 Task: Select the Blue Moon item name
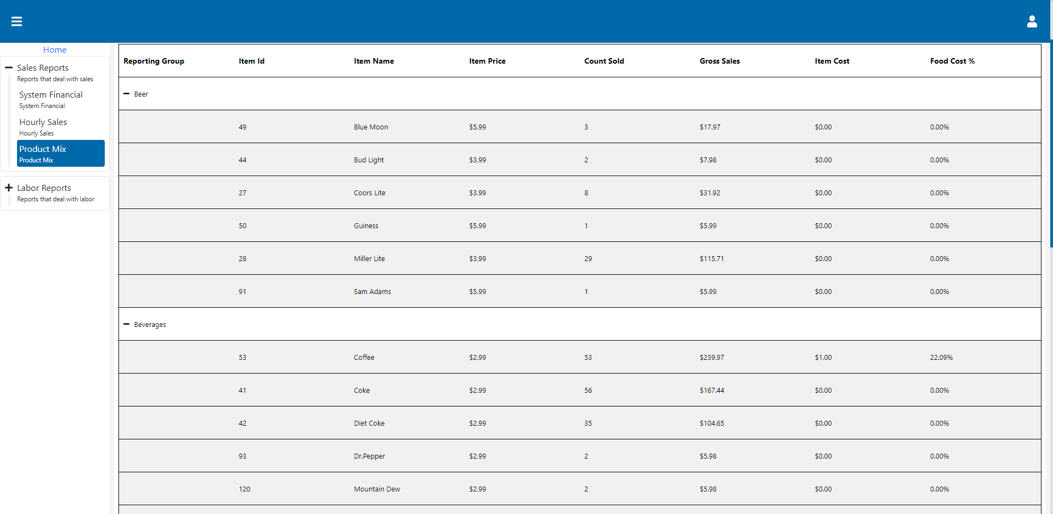click(x=371, y=127)
